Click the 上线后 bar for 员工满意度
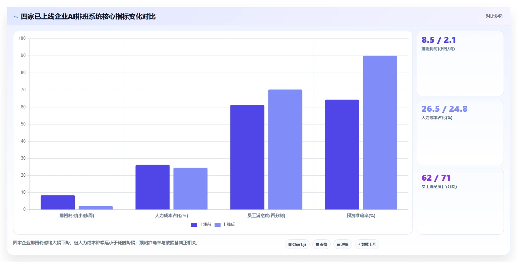 pos(285,150)
